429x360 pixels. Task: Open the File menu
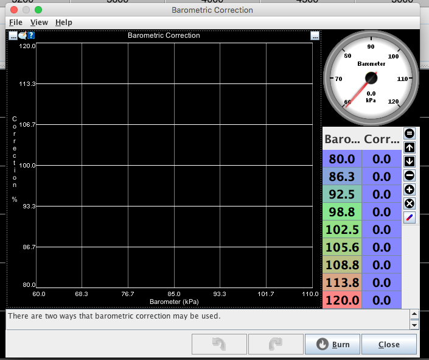(x=16, y=23)
